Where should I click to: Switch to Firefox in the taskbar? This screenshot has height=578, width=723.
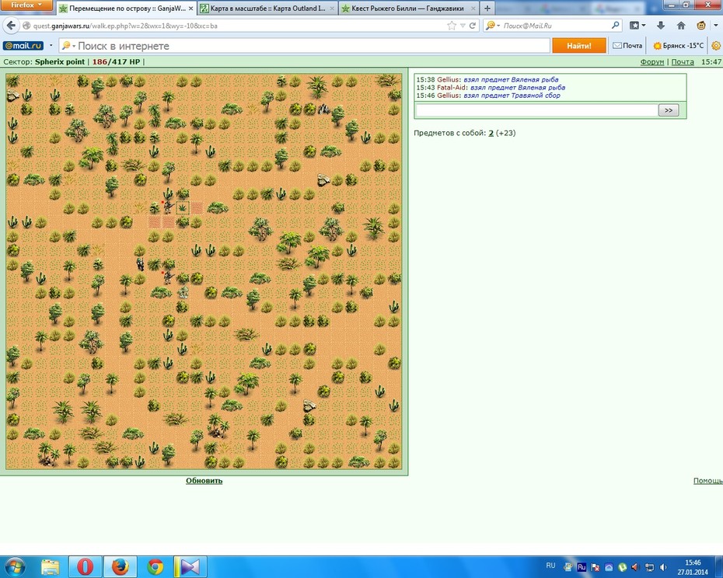click(120, 567)
